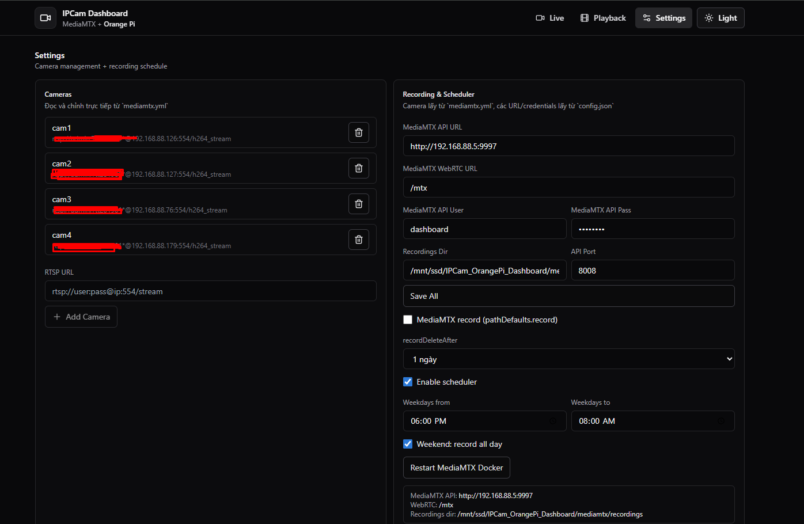Image resolution: width=804 pixels, height=524 pixels.
Task: Click the IPCam Dashboard camera logo icon
Action: pos(45,18)
